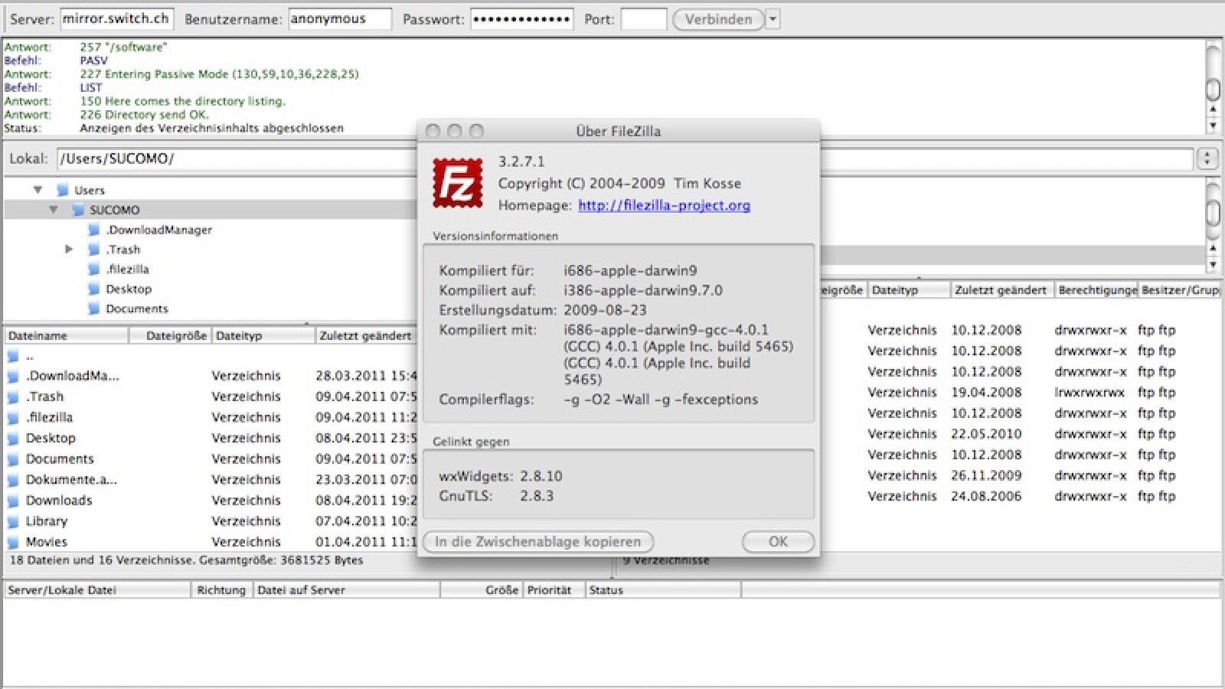Collapse the Users folder tree node

[38, 190]
